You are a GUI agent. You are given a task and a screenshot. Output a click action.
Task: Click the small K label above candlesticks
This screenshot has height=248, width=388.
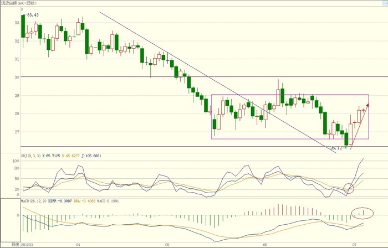(22, 9)
